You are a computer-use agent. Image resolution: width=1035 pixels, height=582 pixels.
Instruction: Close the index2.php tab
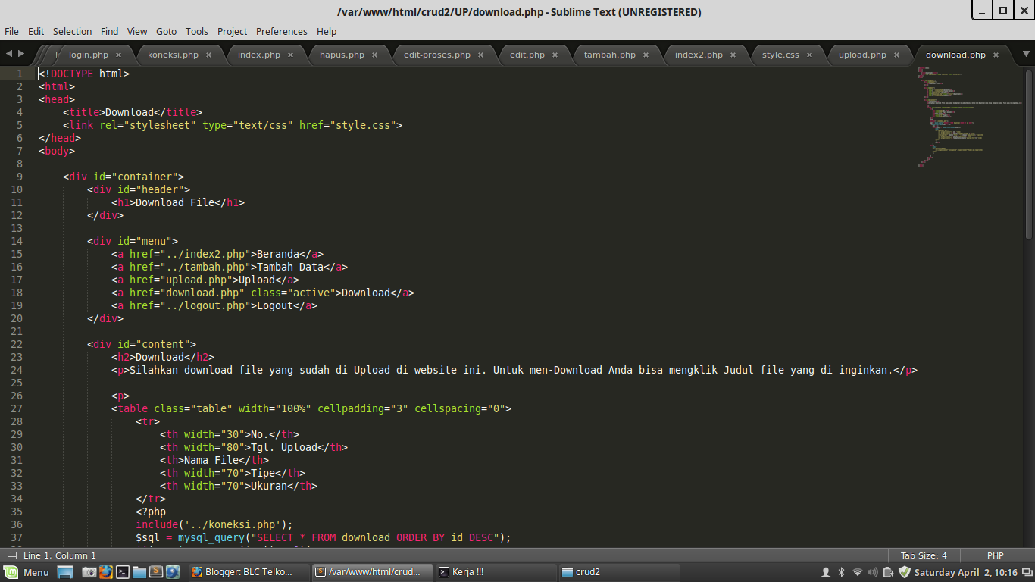[x=733, y=55]
